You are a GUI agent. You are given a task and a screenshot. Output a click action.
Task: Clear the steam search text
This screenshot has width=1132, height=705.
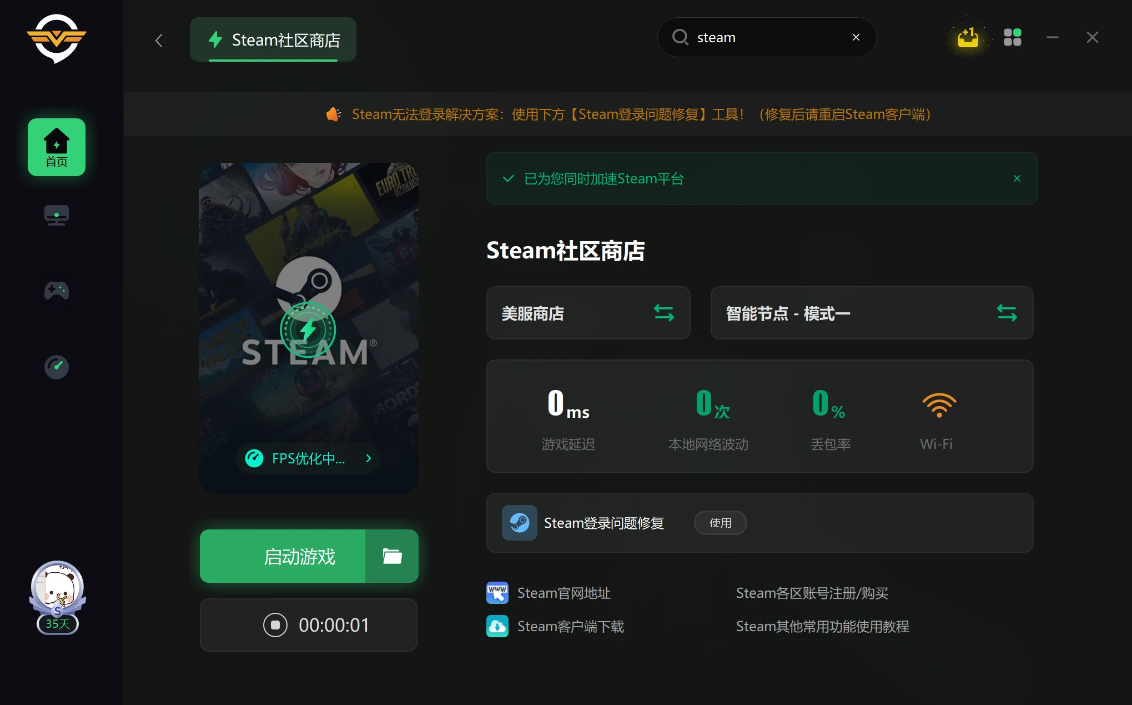[856, 37]
